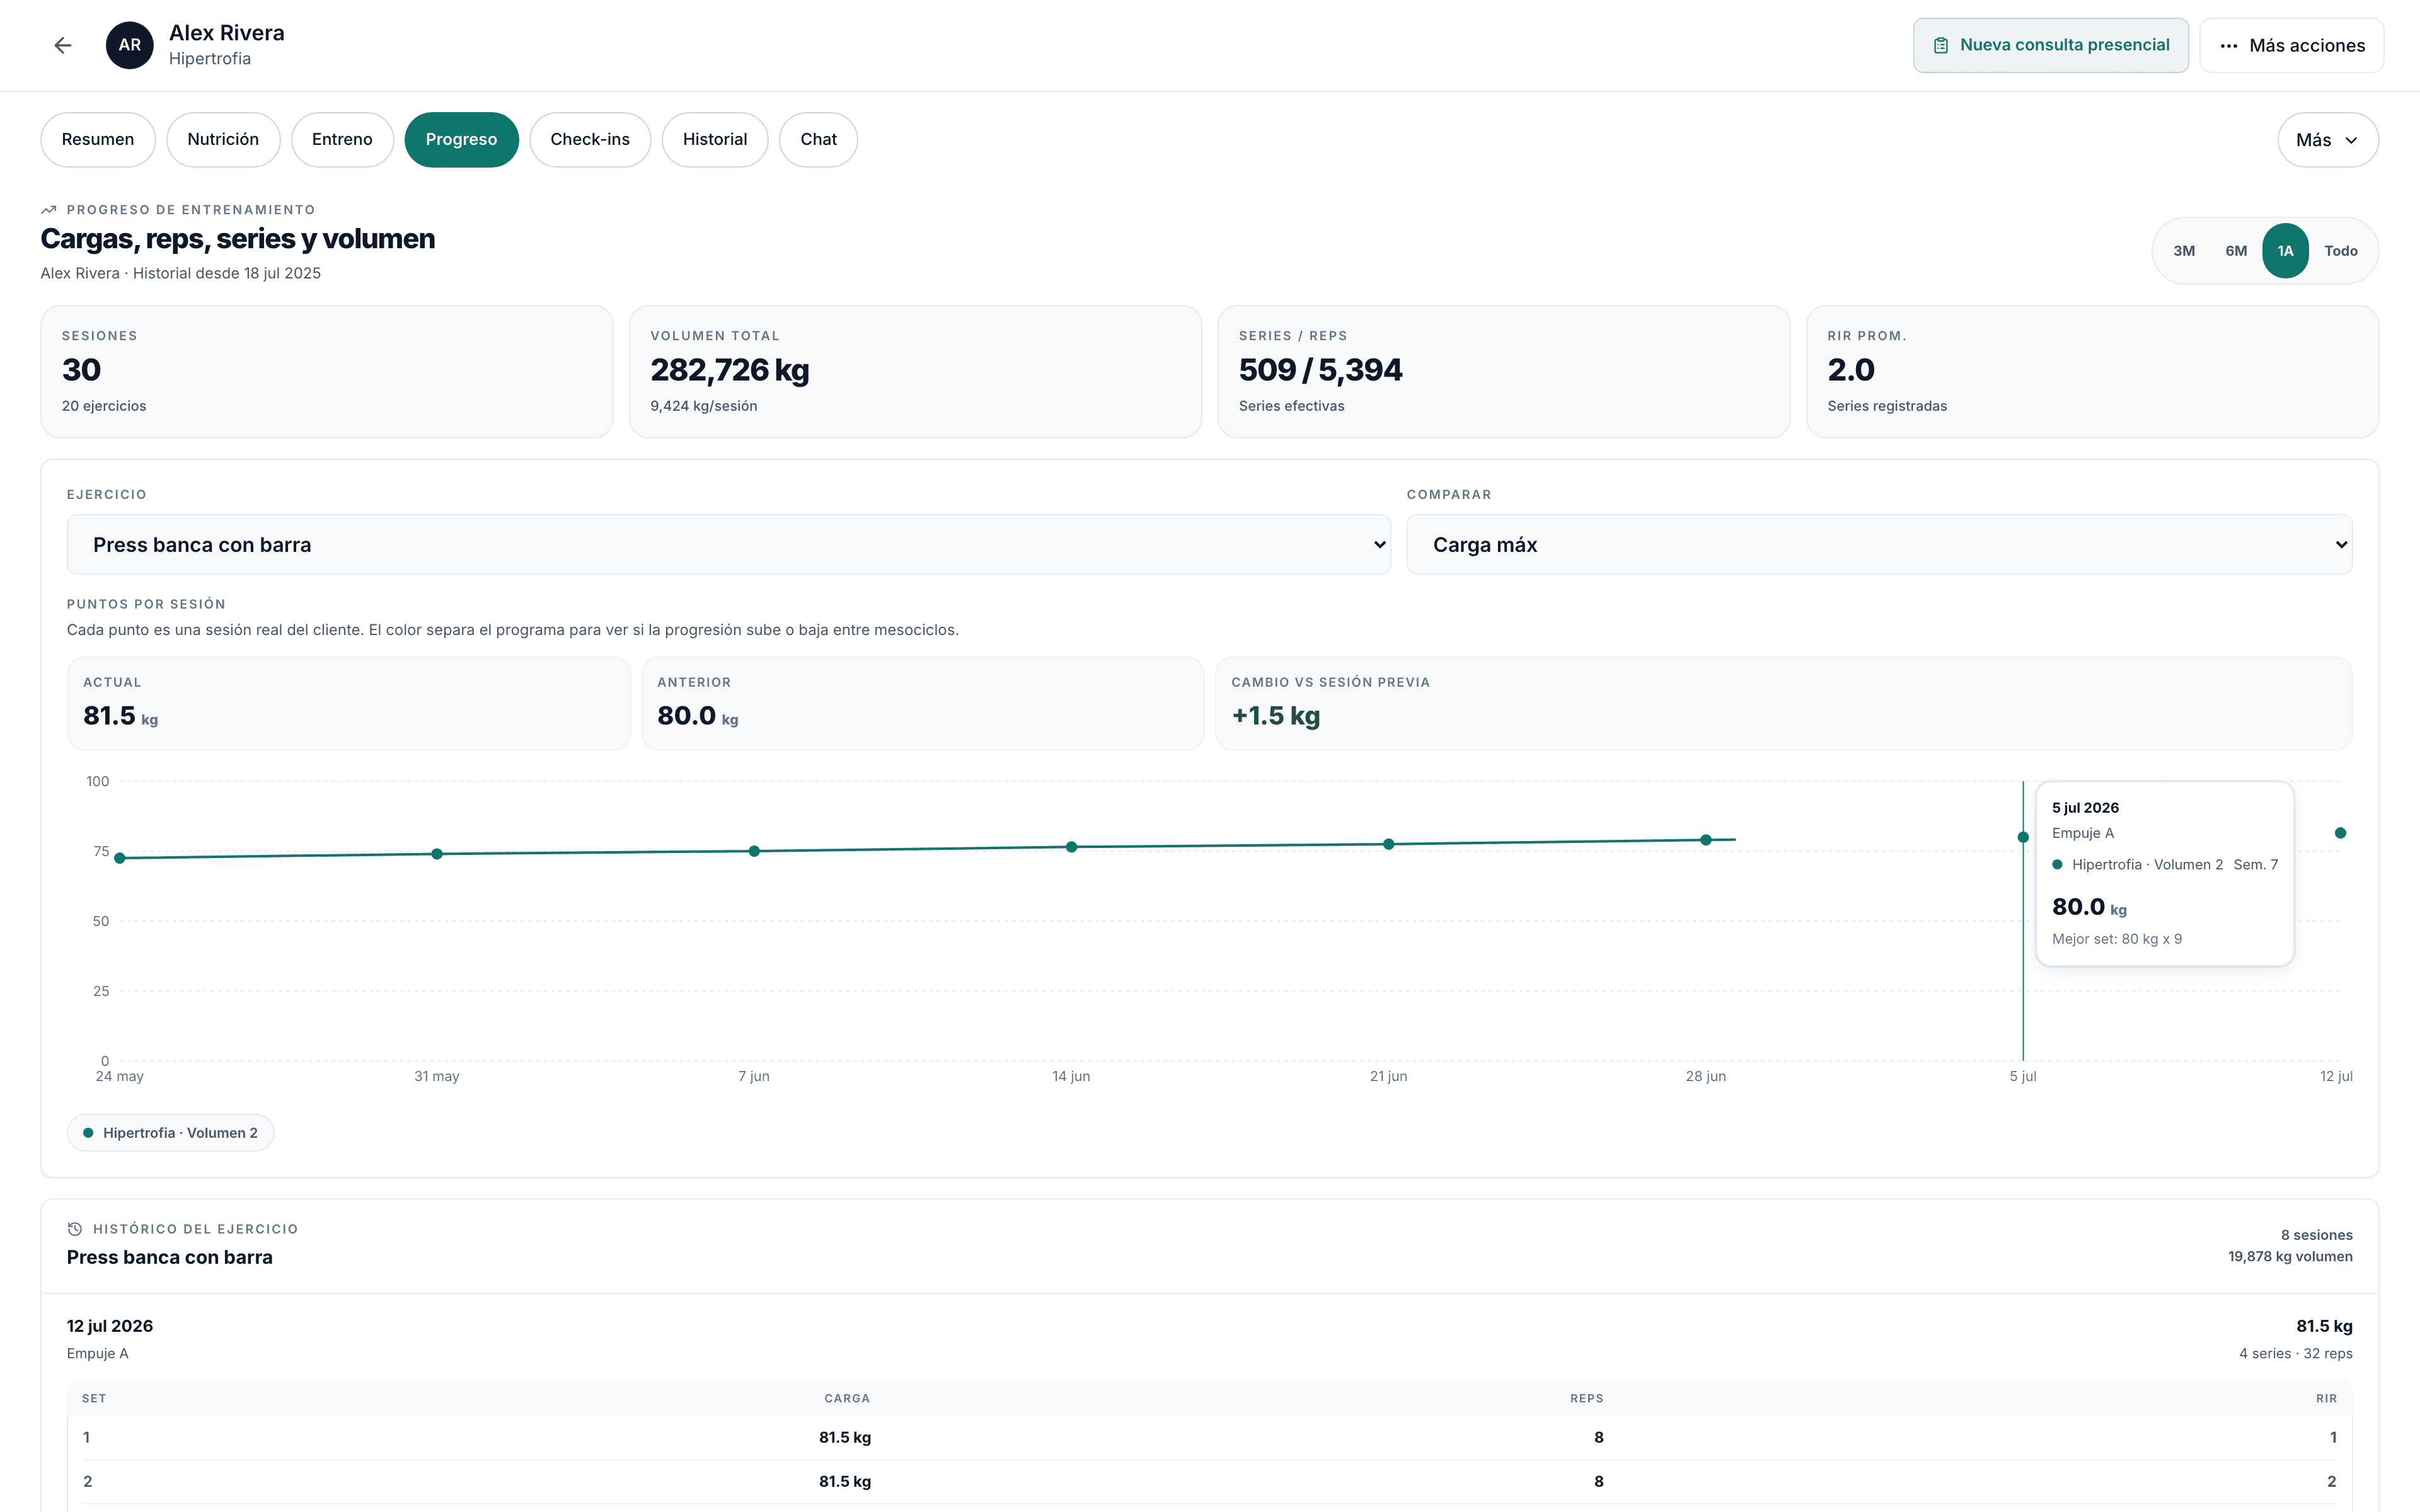Image resolution: width=2420 pixels, height=1512 pixels.
Task: Select the Progreso tab
Action: pyautogui.click(x=461, y=140)
